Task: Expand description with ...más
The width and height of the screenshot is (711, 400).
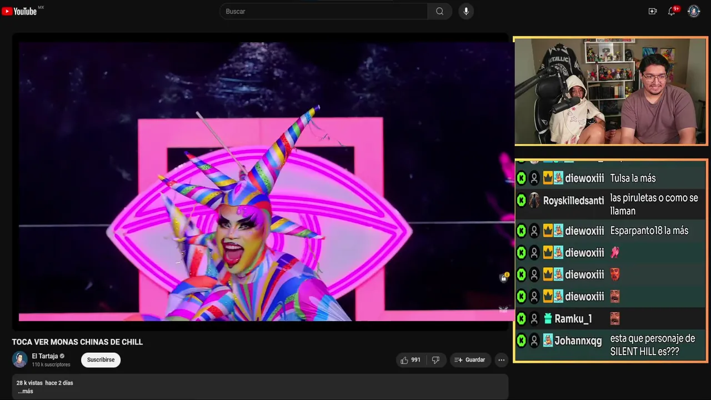Action: coord(25,391)
